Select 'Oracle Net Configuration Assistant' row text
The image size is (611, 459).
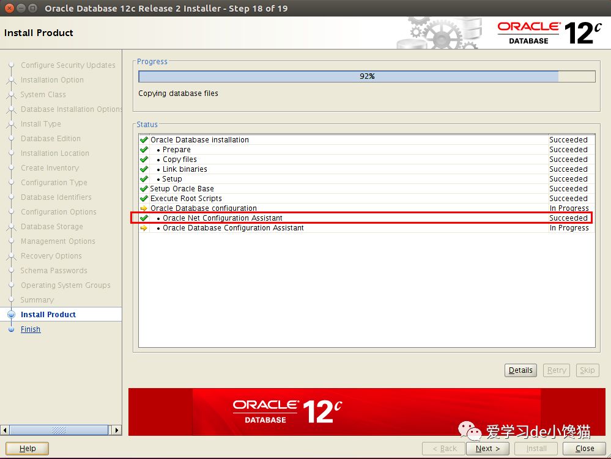click(223, 218)
